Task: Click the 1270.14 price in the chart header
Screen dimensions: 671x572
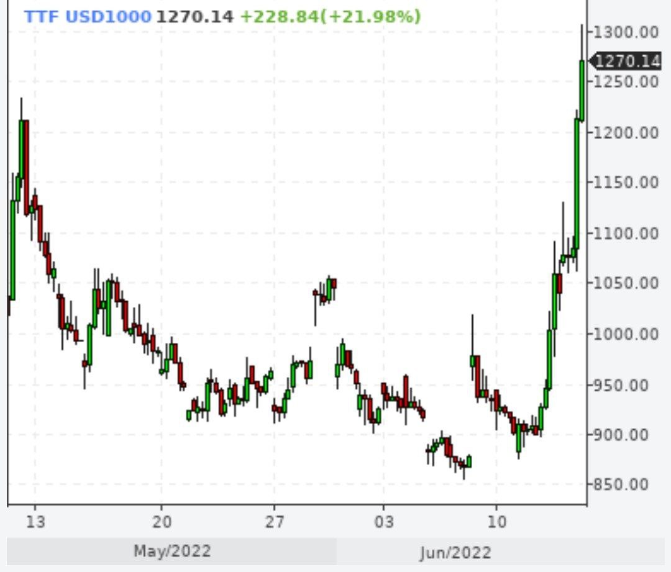Action: 194,16
